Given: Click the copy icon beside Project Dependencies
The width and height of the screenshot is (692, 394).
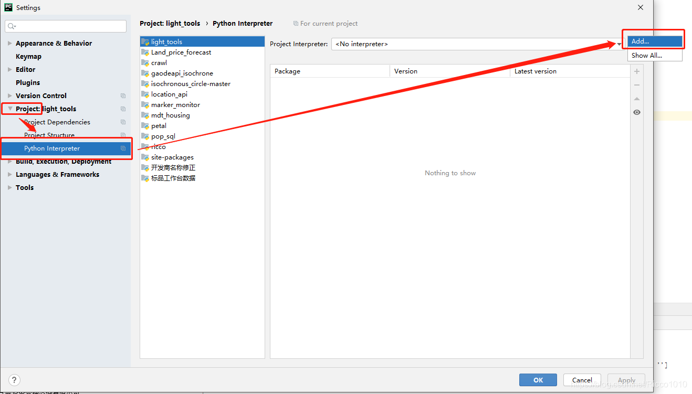Looking at the screenshot, I should [x=123, y=122].
